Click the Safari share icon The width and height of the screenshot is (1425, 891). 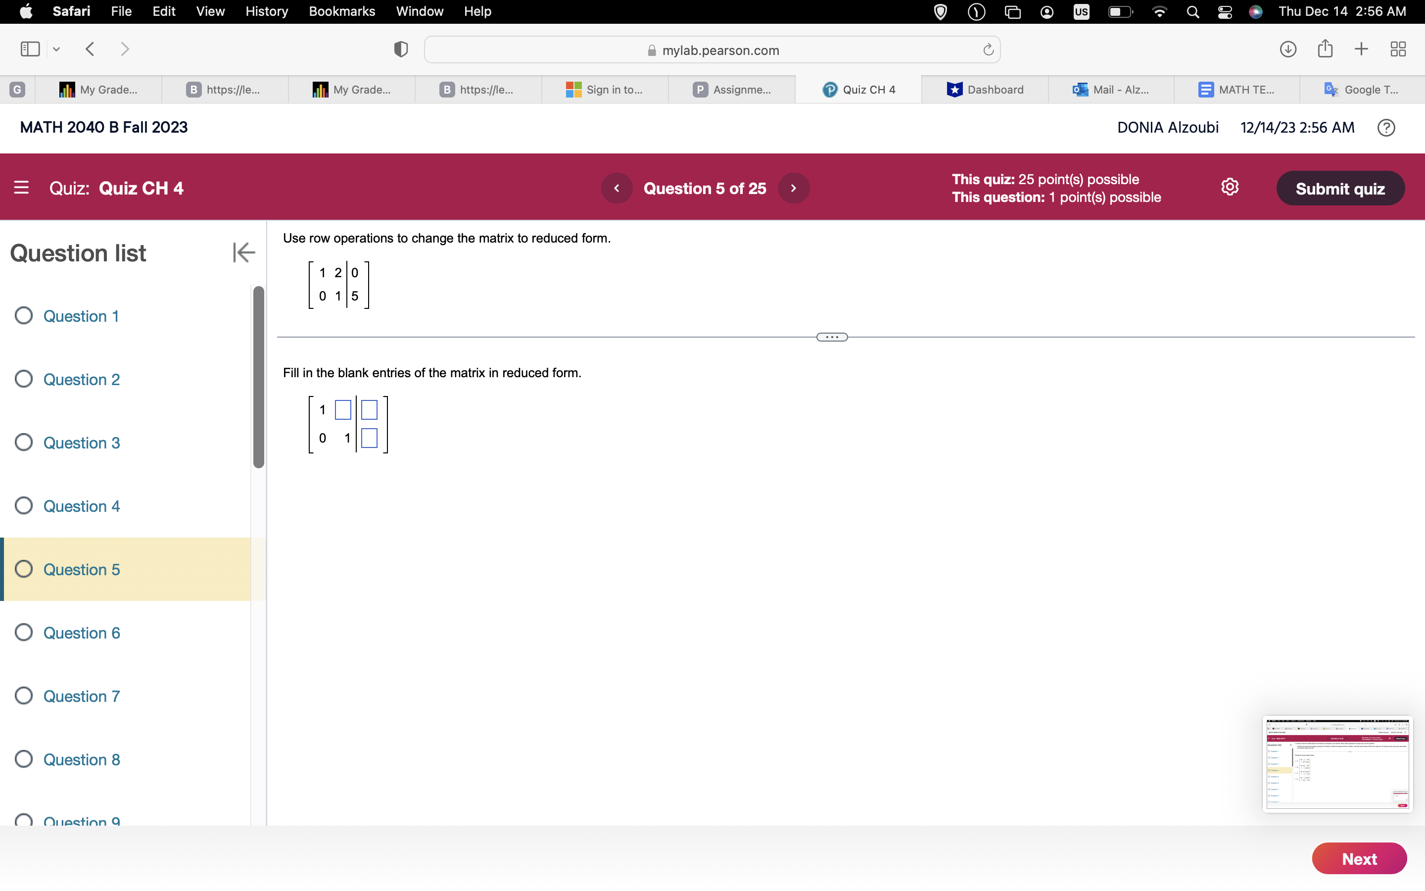(x=1325, y=49)
